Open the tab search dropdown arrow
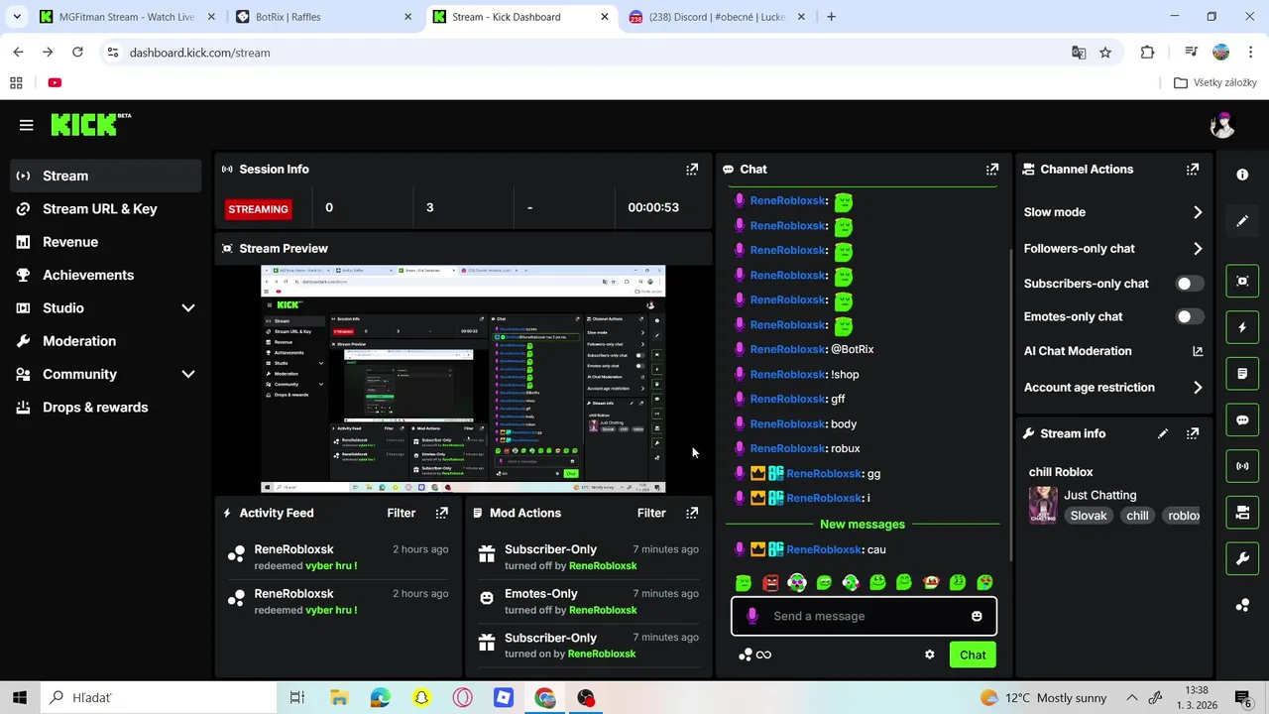The height and width of the screenshot is (714, 1269). 17,17
